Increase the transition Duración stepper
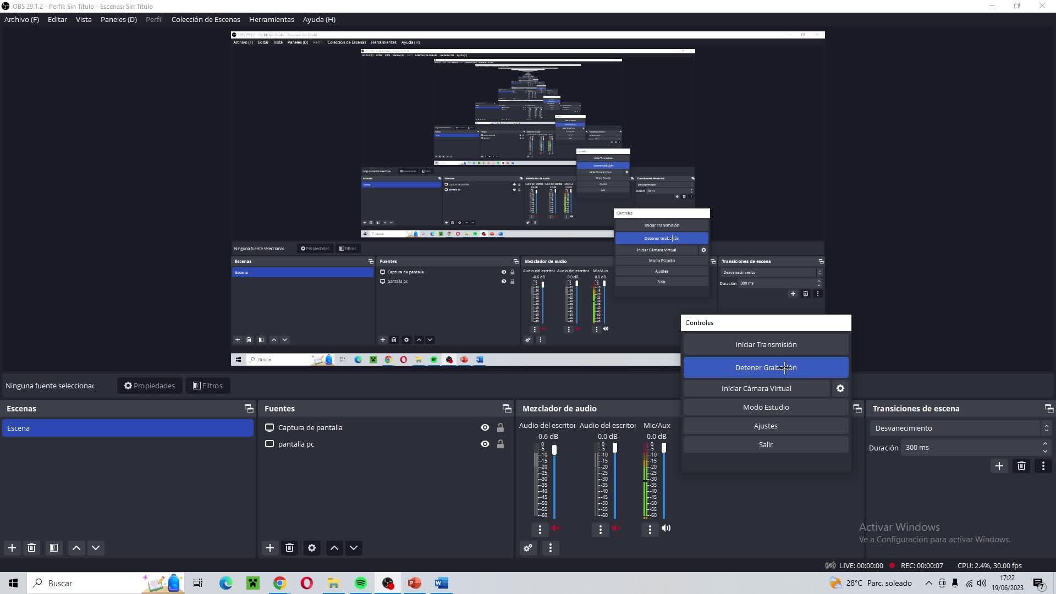This screenshot has height=594, width=1056. pyautogui.click(x=1045, y=444)
